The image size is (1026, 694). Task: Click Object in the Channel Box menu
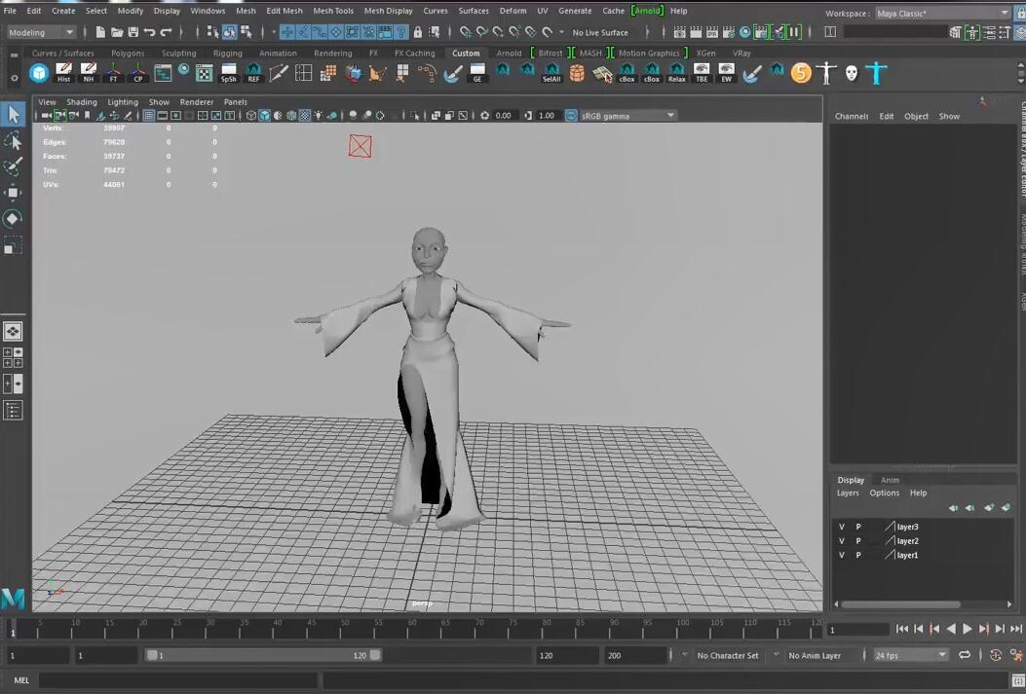[916, 117]
